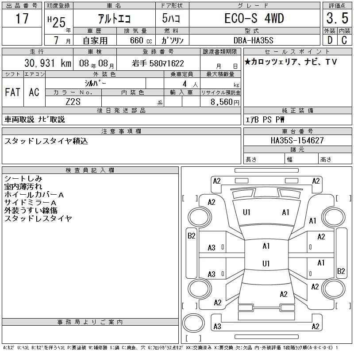
Task: Select first registration year H25
Action: coord(57,22)
